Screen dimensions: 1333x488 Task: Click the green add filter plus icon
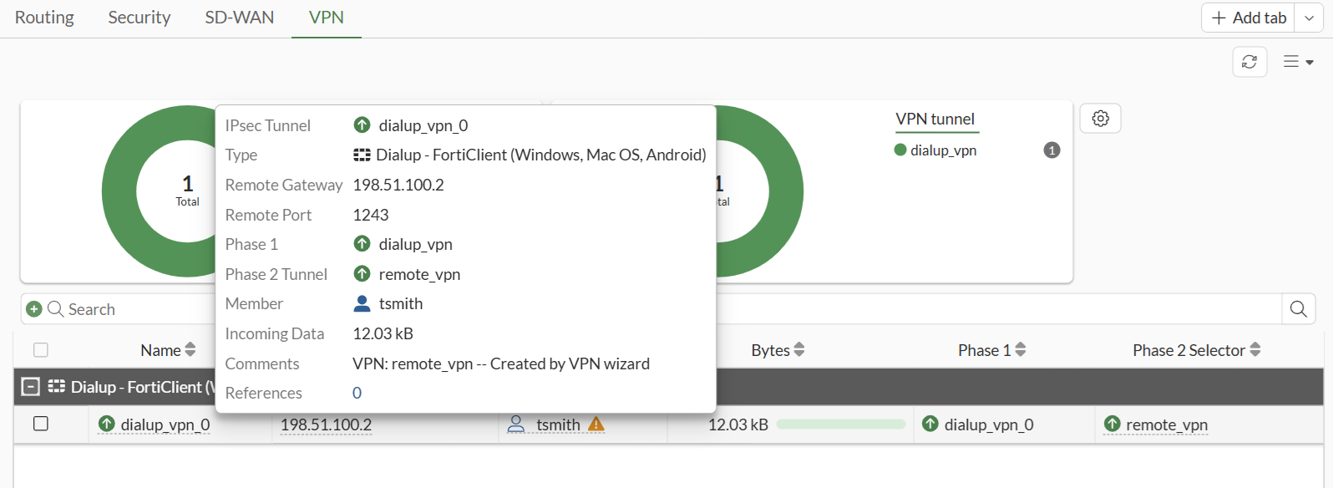point(34,309)
